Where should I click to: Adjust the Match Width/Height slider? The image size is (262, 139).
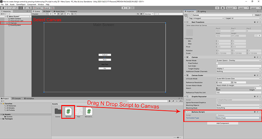point(235,88)
